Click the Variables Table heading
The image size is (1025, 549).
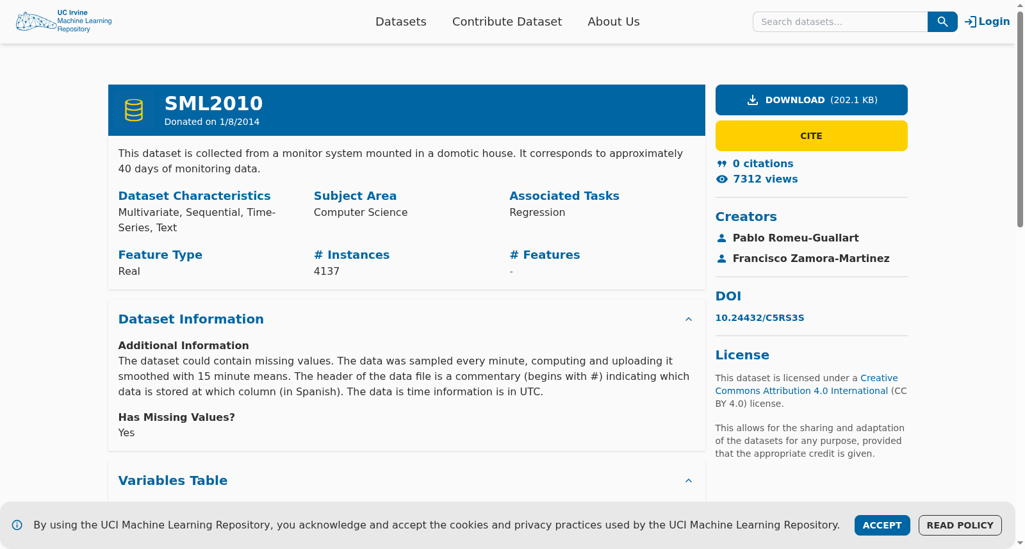point(173,480)
